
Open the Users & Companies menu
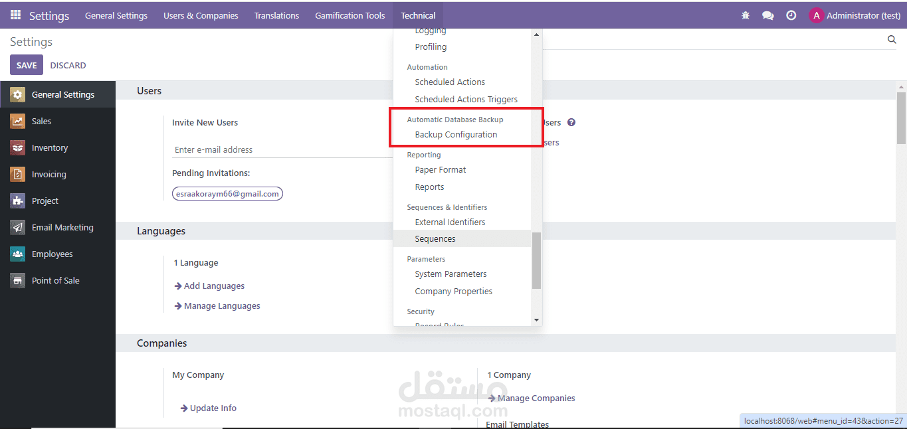201,15
